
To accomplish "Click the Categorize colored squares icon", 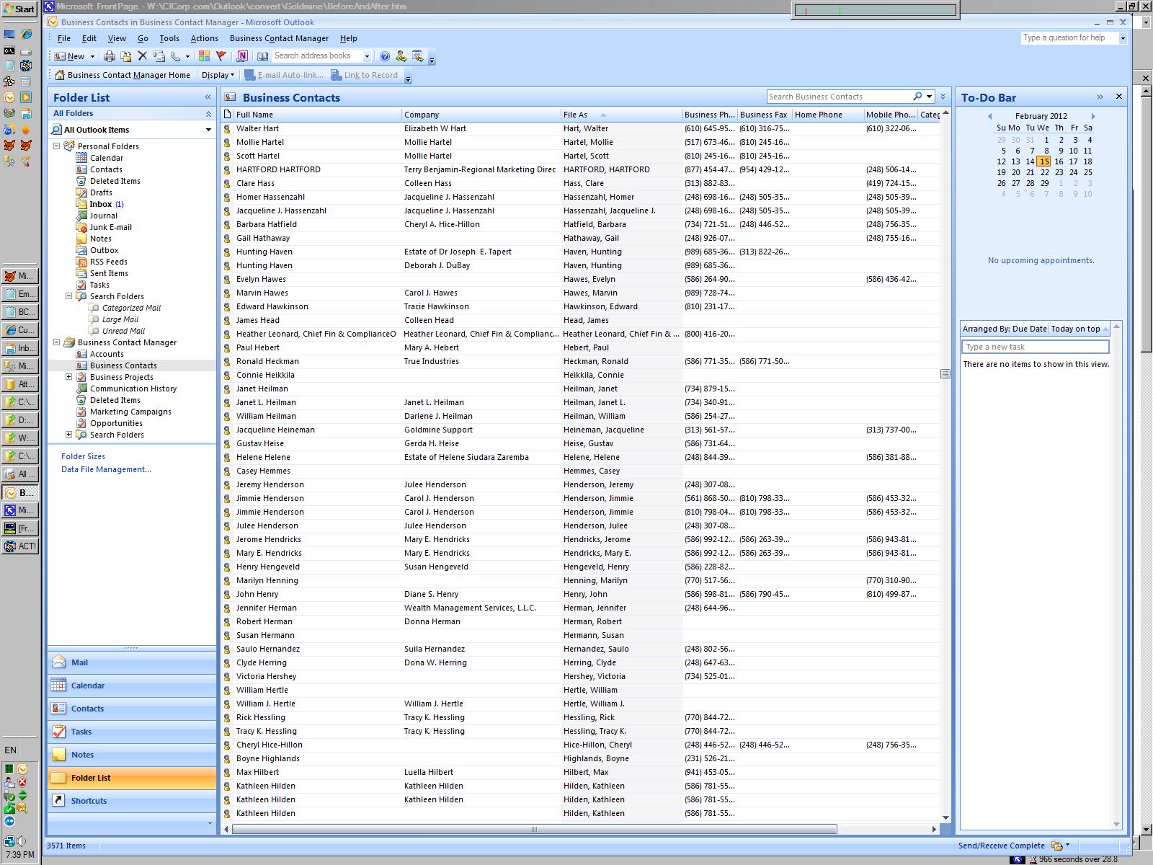I will (205, 56).
